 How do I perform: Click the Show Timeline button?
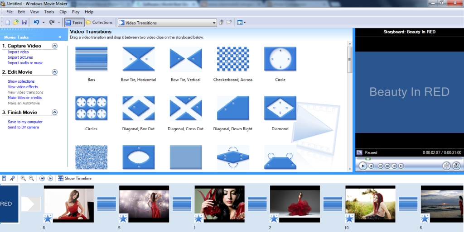click(x=75, y=178)
